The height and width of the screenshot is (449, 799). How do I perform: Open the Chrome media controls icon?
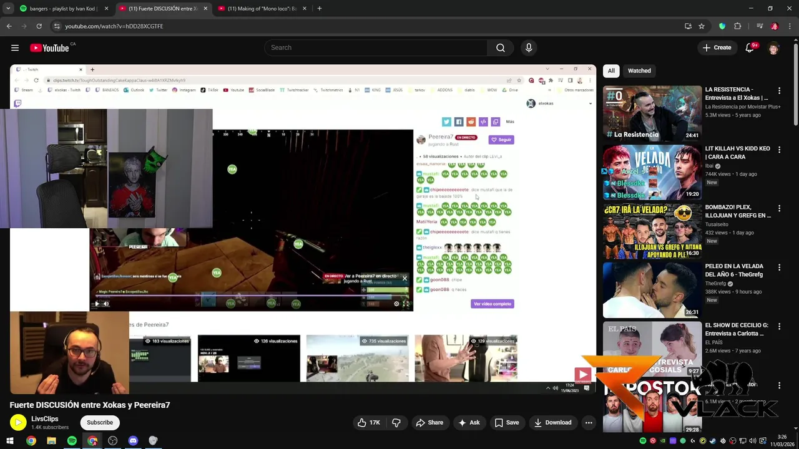click(x=760, y=26)
